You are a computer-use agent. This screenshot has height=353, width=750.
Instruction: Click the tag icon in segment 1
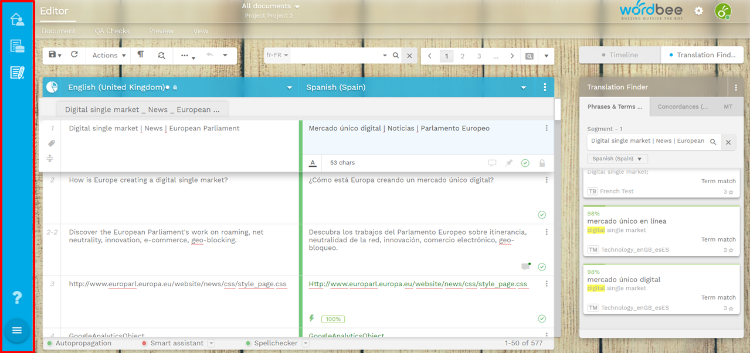(x=52, y=143)
